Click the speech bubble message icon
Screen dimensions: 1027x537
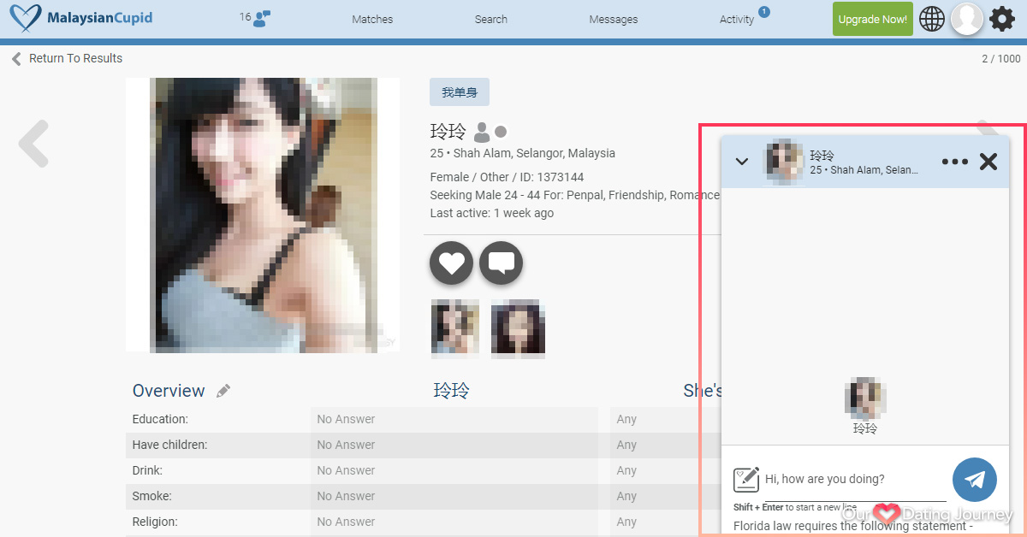point(501,263)
